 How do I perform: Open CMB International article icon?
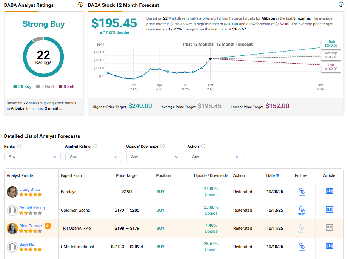coord(329,246)
